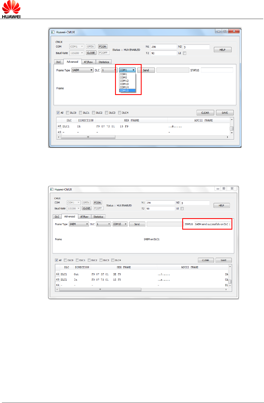Click STATUS field showing SABM send successfully
The width and height of the screenshot is (264, 403).
coord(213,224)
